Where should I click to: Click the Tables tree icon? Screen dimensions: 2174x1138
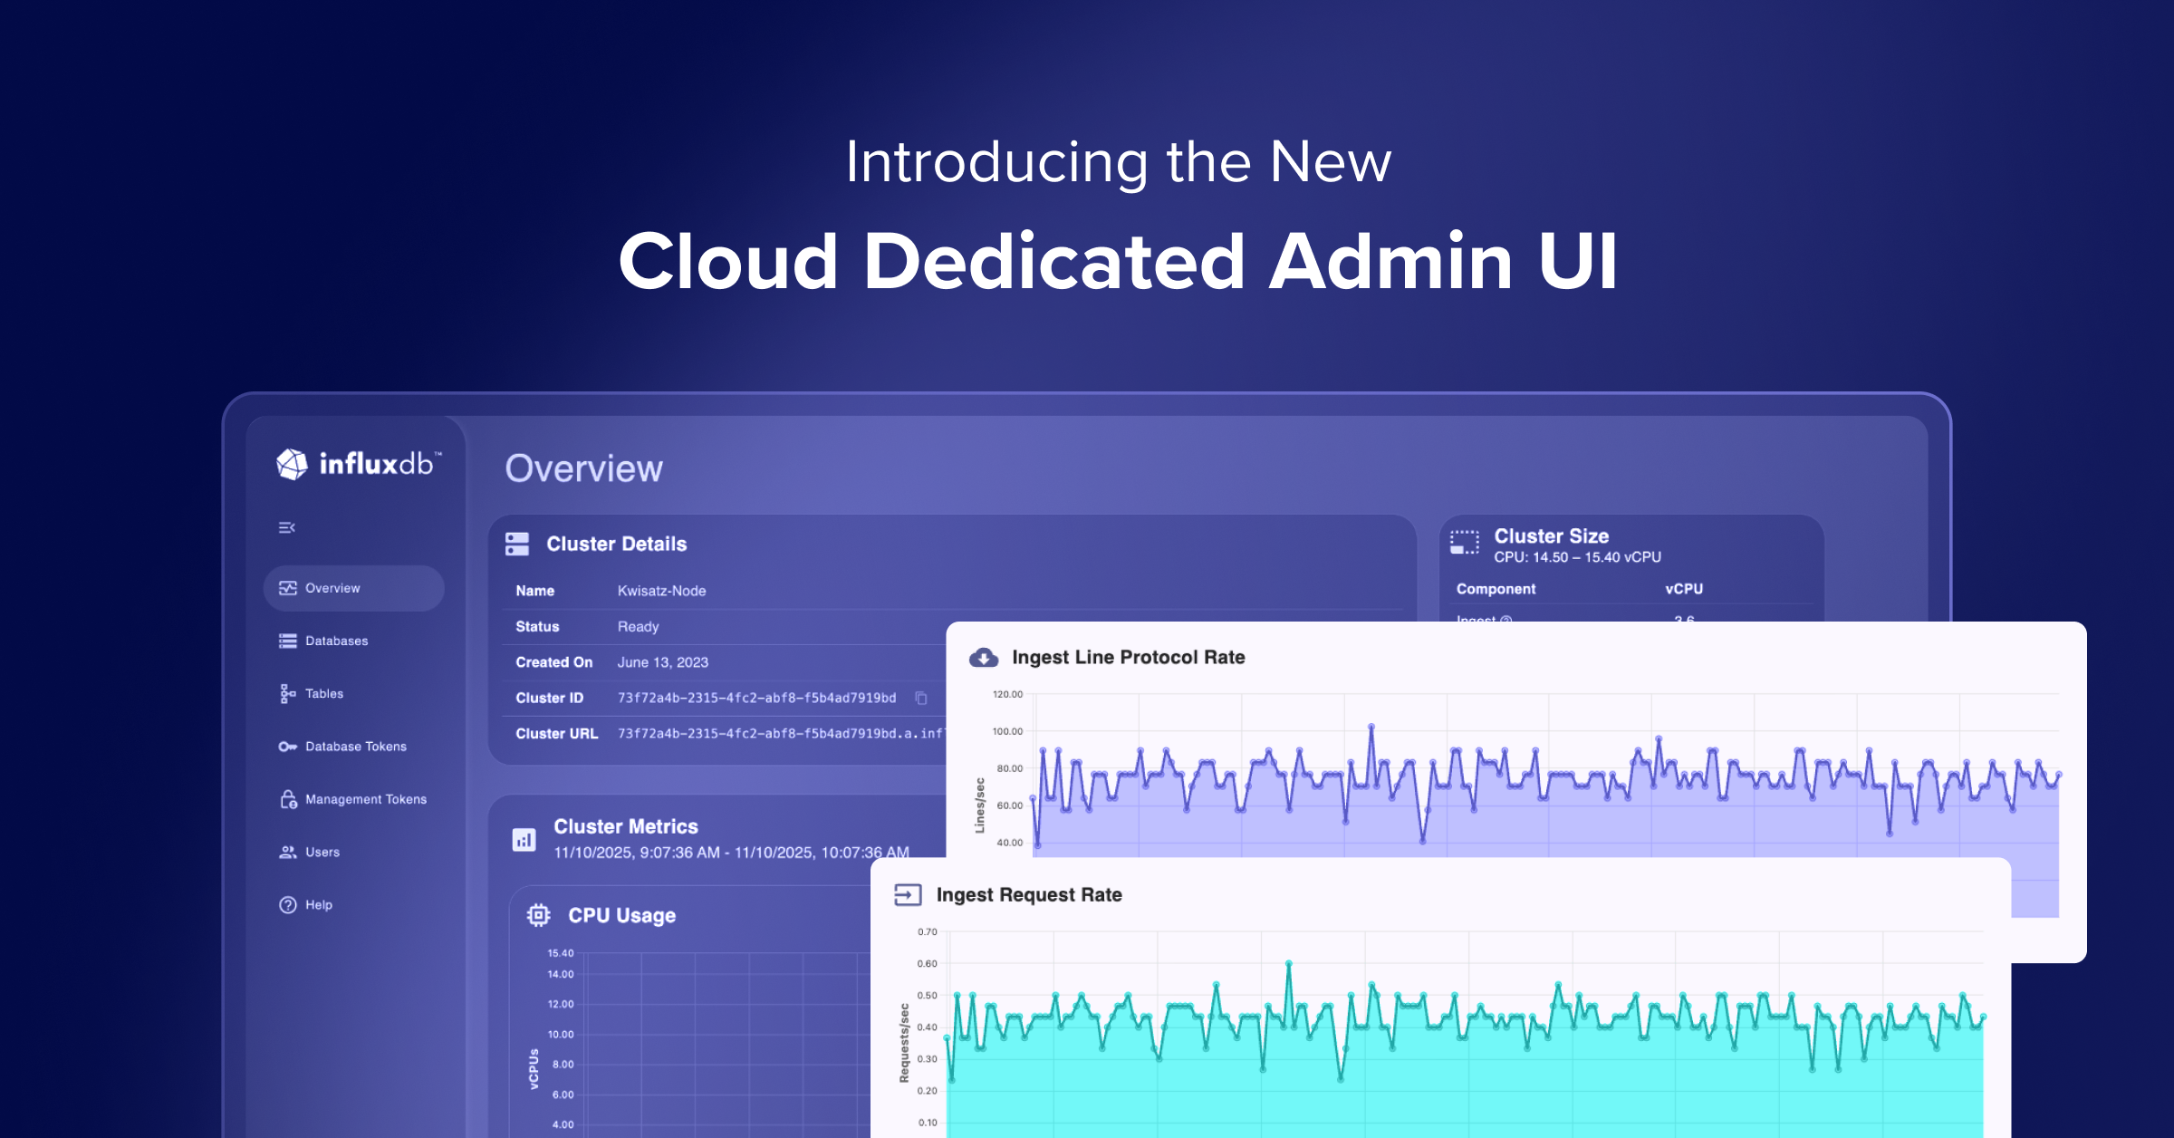pos(287,694)
